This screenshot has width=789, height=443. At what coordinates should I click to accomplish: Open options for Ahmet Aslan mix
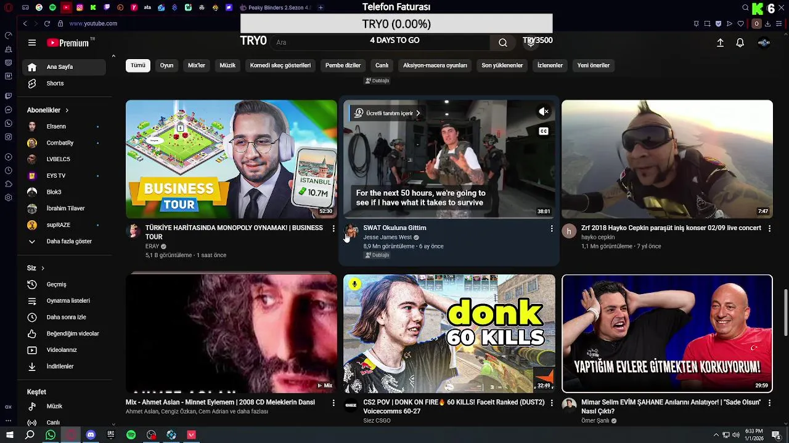pos(333,403)
